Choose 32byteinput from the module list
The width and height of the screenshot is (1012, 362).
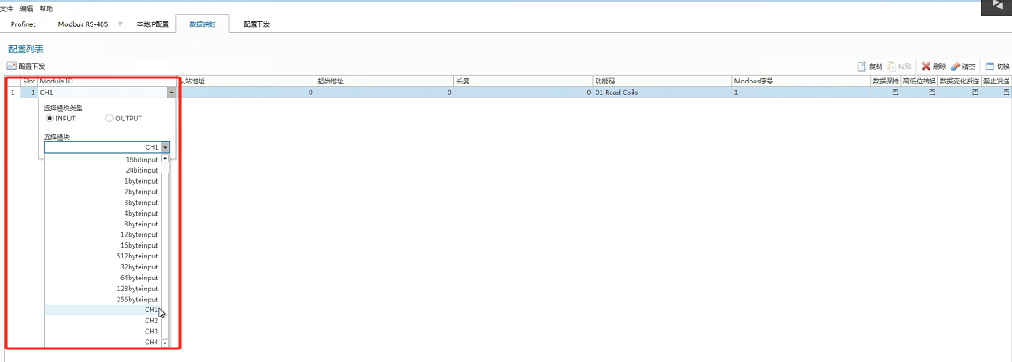103,267
